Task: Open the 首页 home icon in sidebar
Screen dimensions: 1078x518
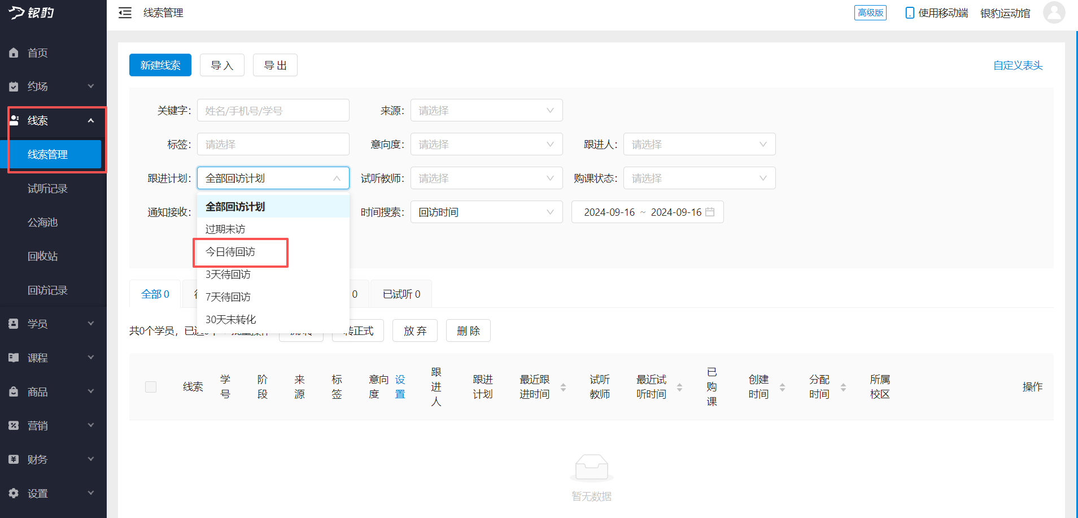Action: click(14, 52)
